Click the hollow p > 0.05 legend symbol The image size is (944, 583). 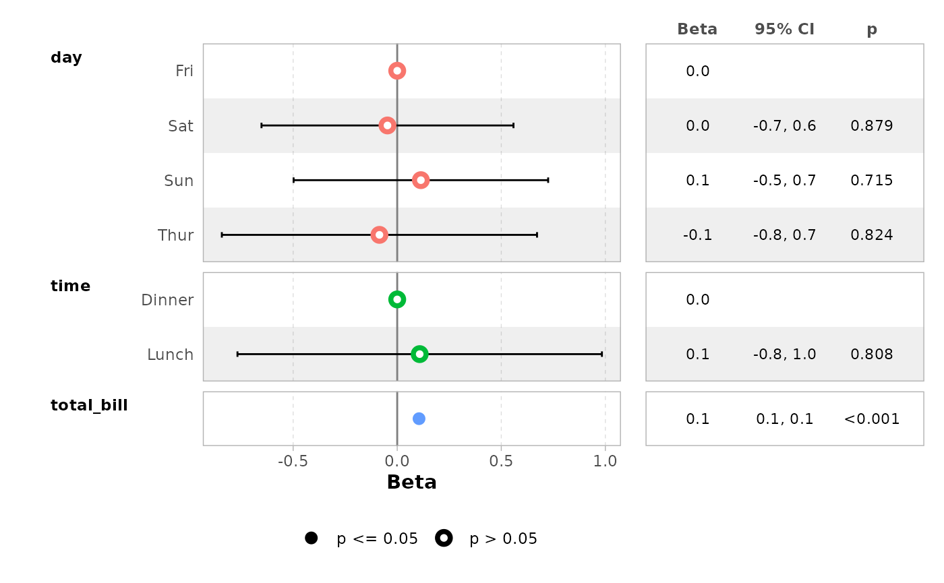click(444, 538)
